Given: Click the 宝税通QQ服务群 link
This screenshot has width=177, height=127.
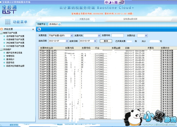Looking at the screenshot, I should coord(130,19).
